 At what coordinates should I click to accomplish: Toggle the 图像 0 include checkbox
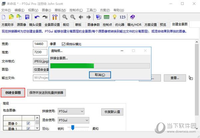pos(28,123)
